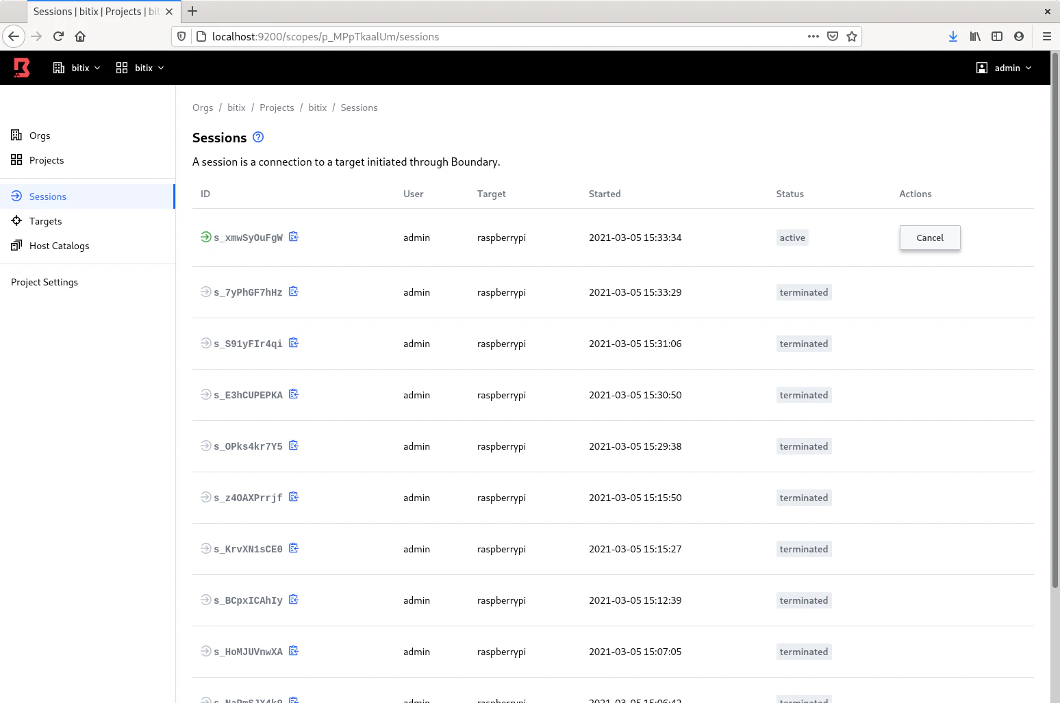Reload the page with refresh icon

pos(58,36)
